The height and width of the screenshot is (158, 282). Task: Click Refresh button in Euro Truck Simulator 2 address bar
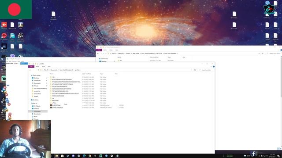tap(263, 54)
